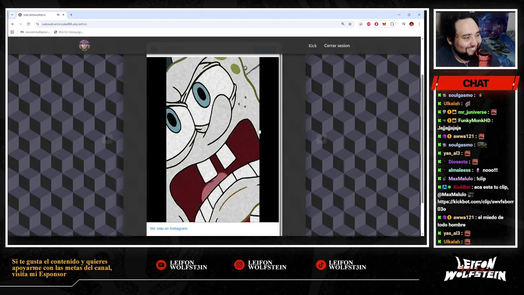Open the MetaMask fox extension icon
This screenshot has width=524, height=295.
[x=384, y=24]
